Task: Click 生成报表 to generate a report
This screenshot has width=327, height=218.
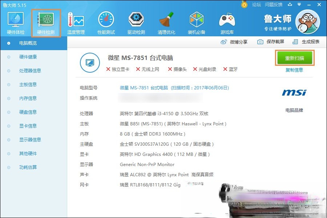Action: click(x=311, y=42)
